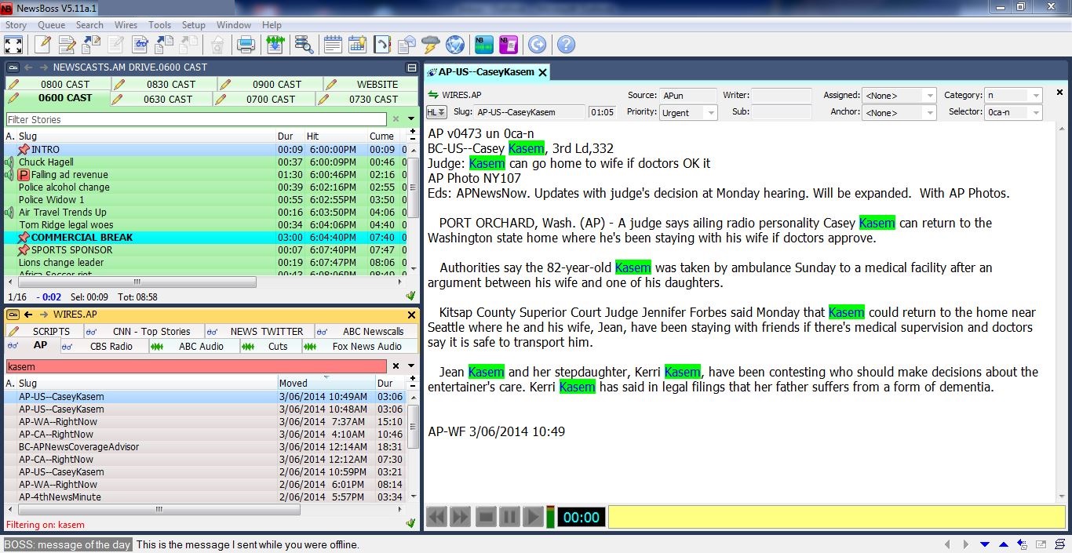The width and height of the screenshot is (1072, 553).
Task: Open the Filter Stories options arrow
Action: pyautogui.click(x=410, y=120)
